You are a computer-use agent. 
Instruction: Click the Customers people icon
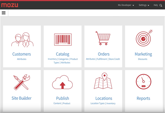pos(22,40)
